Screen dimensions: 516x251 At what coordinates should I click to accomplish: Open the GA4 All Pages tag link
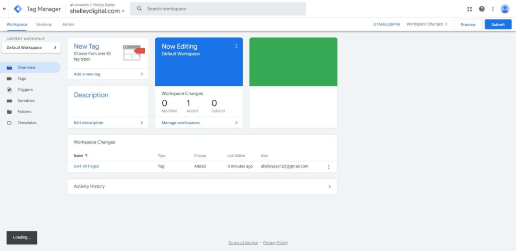pos(86,166)
